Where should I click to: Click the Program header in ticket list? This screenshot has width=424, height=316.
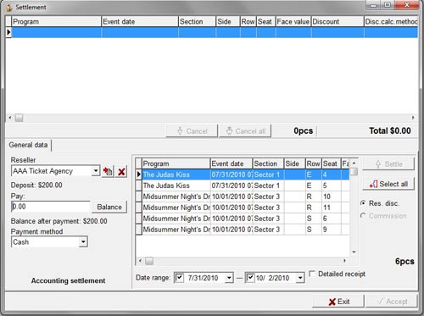176,164
